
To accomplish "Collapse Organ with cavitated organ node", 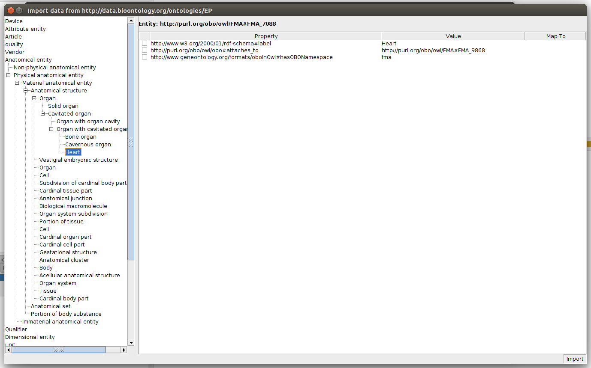I will coord(51,129).
